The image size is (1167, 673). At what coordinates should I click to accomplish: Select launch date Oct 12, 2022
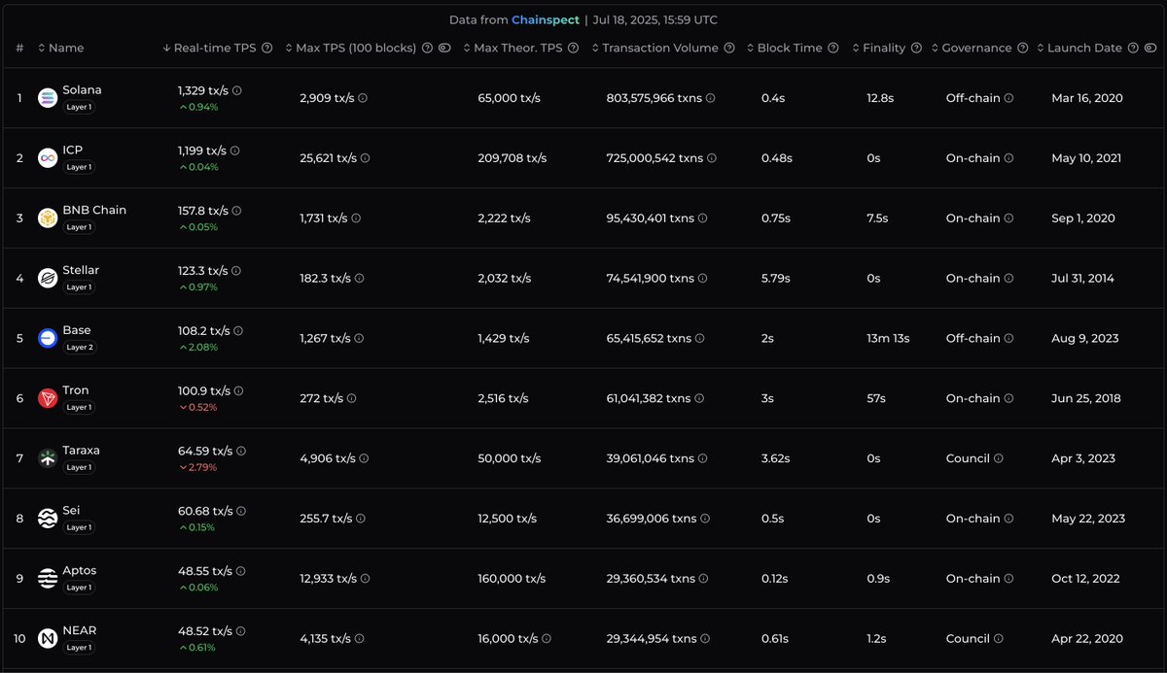[x=1085, y=579]
